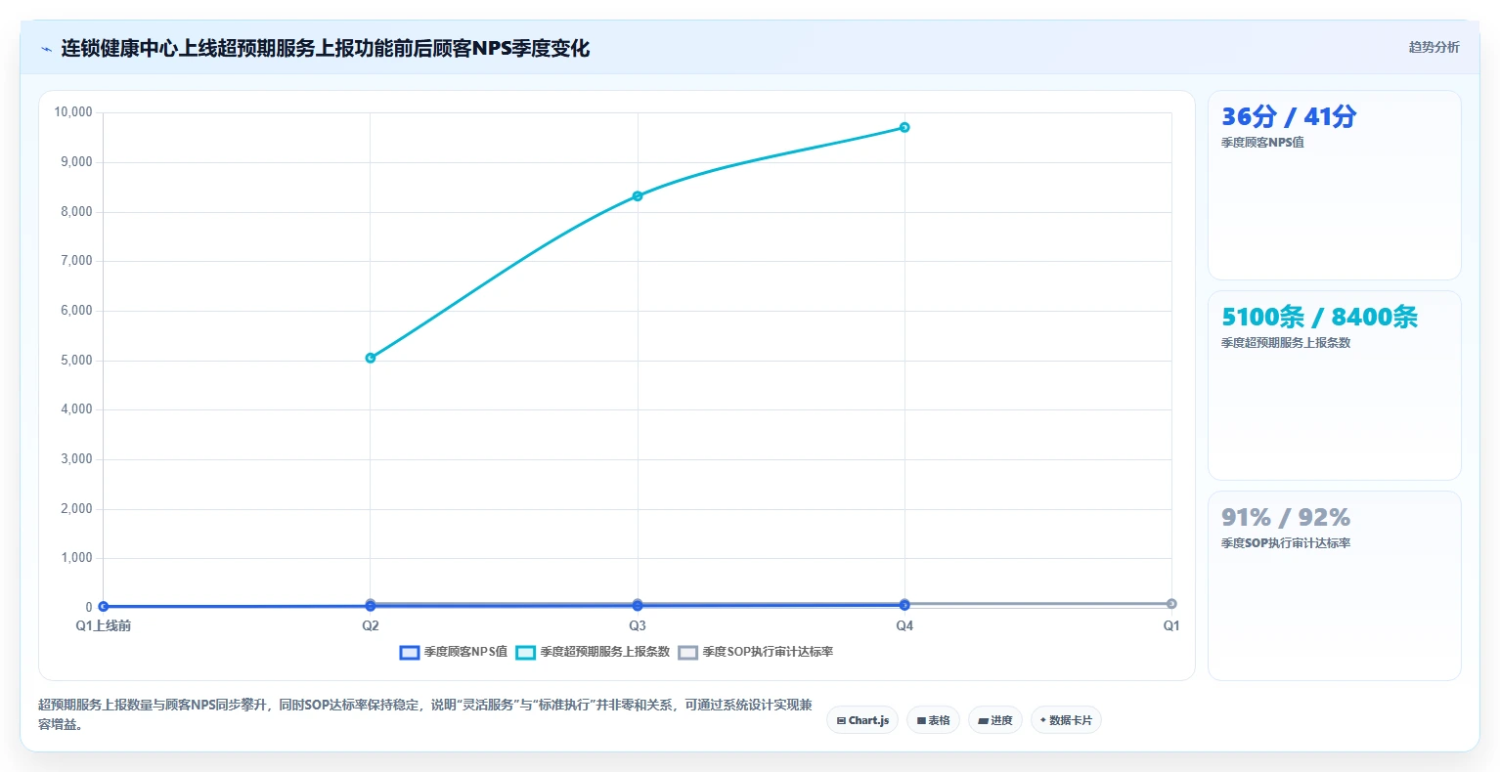Screen dimensions: 1500x772
Task: Toggle the 季度超预期服务上报条数 legend item
Action: click(593, 652)
